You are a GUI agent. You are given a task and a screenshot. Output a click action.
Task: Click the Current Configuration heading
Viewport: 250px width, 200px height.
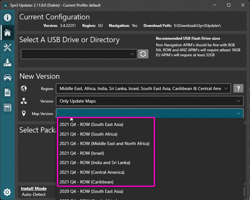[x=54, y=17]
